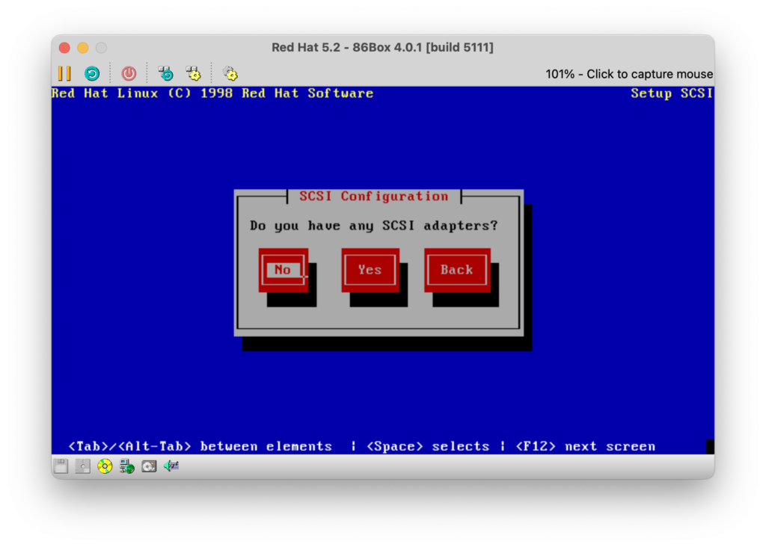Click 'Do you have any SCSI adapters?' text
This screenshot has height=547, width=766.
(x=374, y=226)
